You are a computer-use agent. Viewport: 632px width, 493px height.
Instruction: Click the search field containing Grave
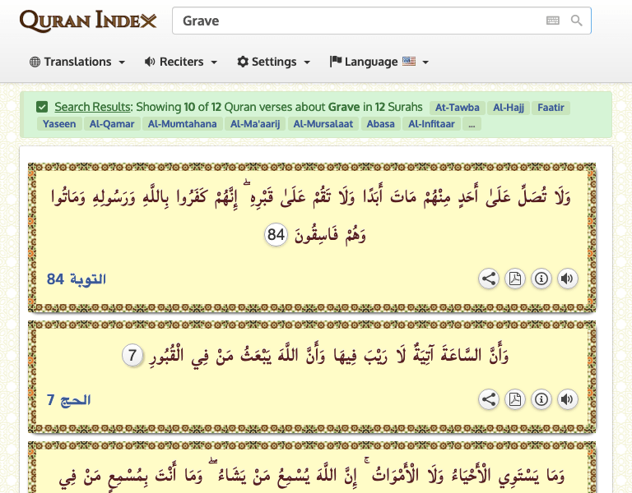click(x=354, y=21)
